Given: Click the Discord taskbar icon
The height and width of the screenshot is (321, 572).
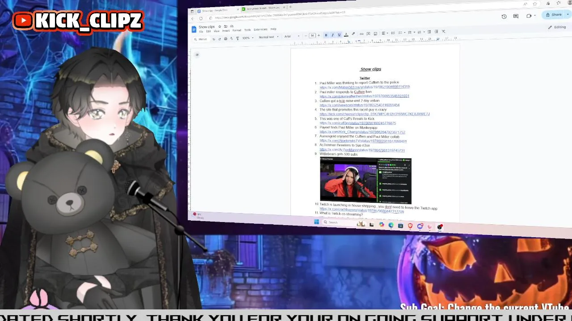Looking at the screenshot, I should pyautogui.click(x=420, y=226).
